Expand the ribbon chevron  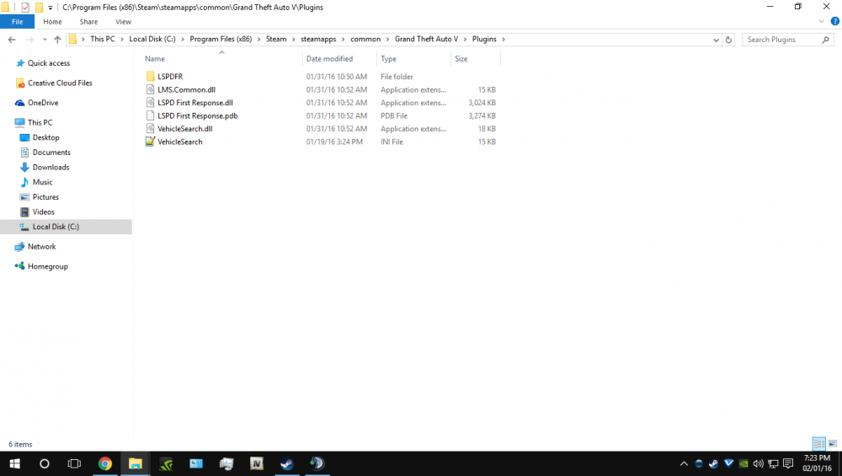(821, 22)
